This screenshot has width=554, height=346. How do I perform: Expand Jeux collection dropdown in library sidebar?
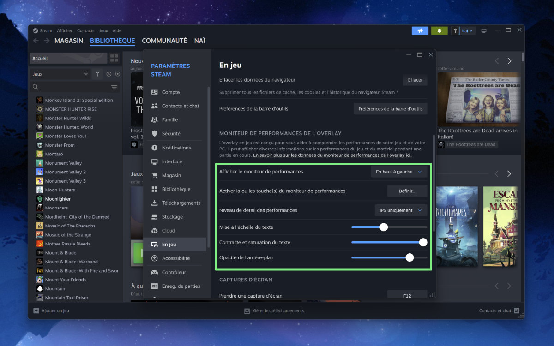click(x=60, y=74)
